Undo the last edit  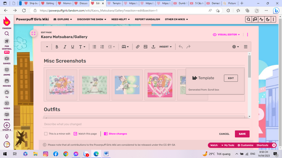point(180,47)
